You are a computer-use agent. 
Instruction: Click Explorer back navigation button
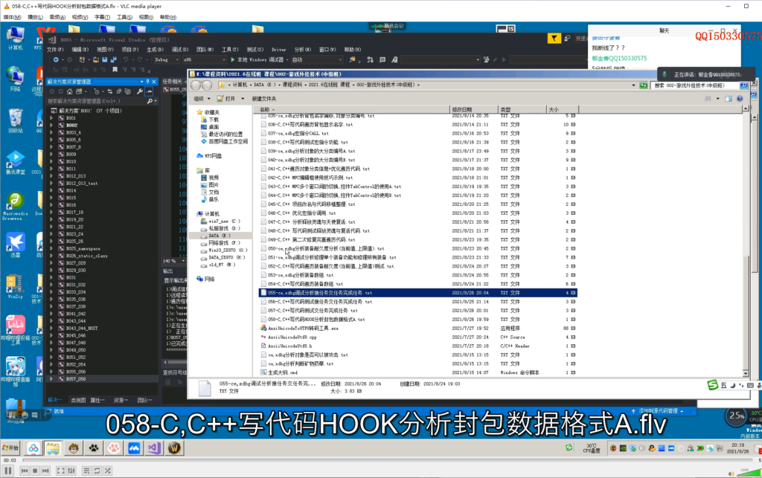coord(196,85)
